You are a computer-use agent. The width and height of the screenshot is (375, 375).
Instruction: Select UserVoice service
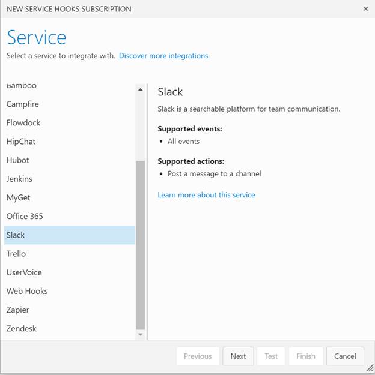(24, 272)
